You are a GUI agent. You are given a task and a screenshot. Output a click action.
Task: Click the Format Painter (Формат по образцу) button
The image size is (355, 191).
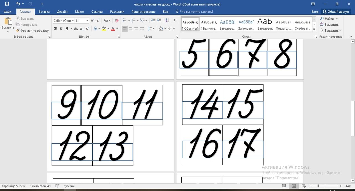32,30
